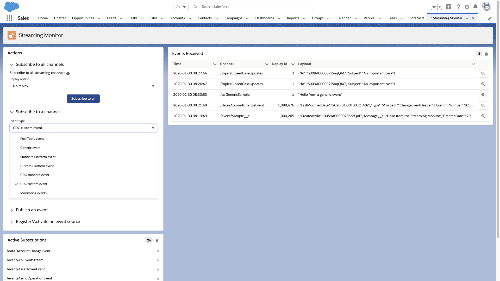500x281 pixels.
Task: Open the user profile avatar
Action: pyautogui.click(x=486, y=7)
